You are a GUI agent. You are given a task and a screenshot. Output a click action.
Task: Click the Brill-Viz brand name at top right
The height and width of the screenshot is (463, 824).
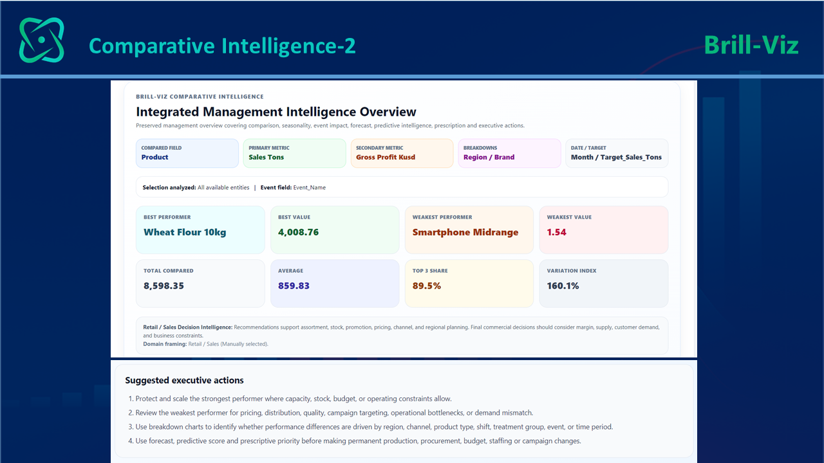tap(751, 45)
